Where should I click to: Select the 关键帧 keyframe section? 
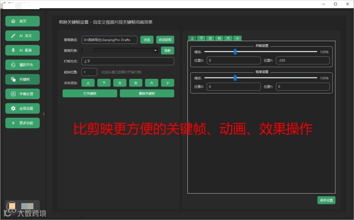coord(23,79)
